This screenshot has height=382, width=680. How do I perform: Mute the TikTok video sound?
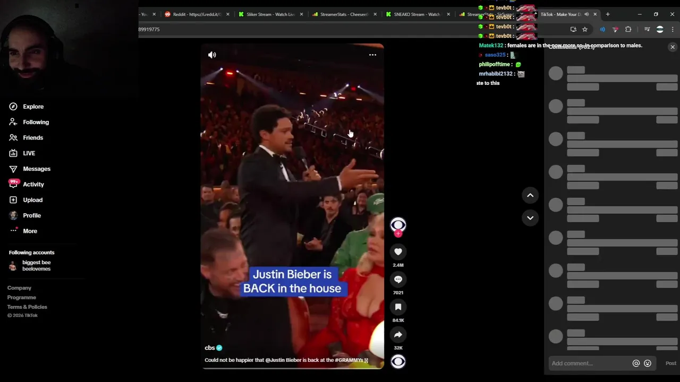[x=212, y=55]
